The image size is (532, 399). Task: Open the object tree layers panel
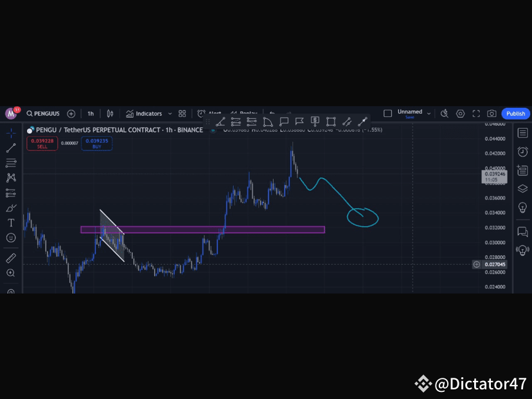pos(522,189)
